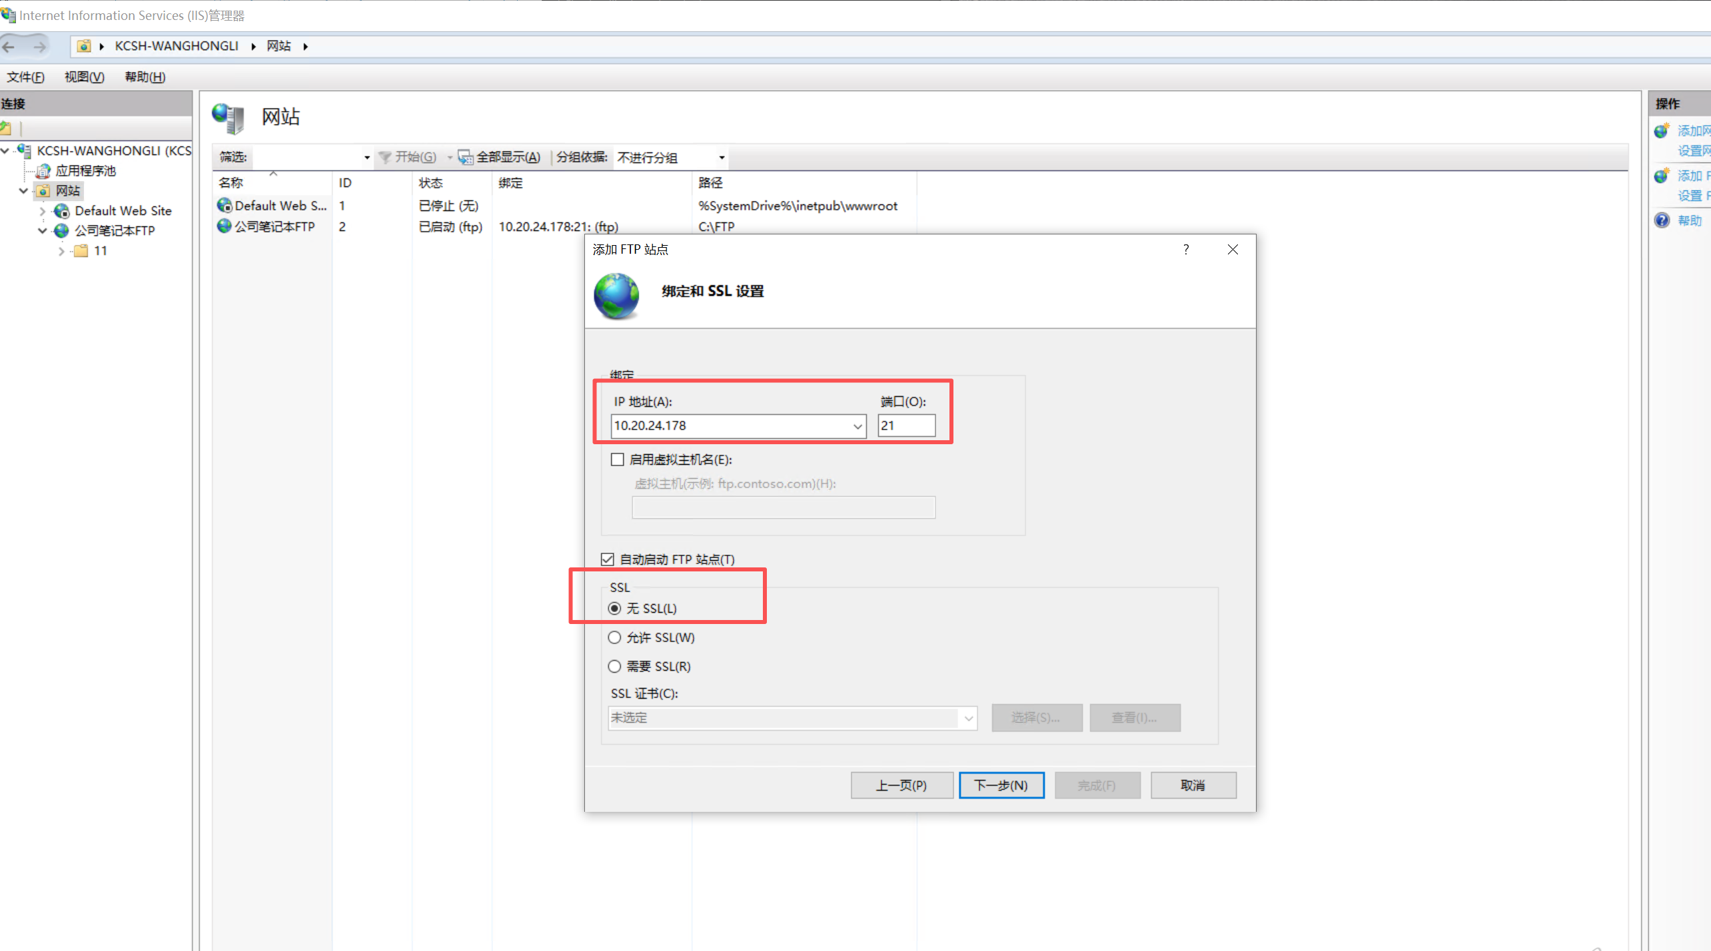Click the dialog help question mark

1186,249
